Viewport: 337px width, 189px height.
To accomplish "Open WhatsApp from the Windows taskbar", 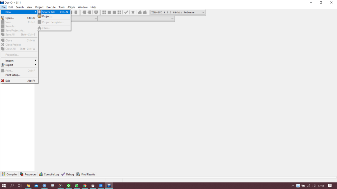I will tap(77, 186).
